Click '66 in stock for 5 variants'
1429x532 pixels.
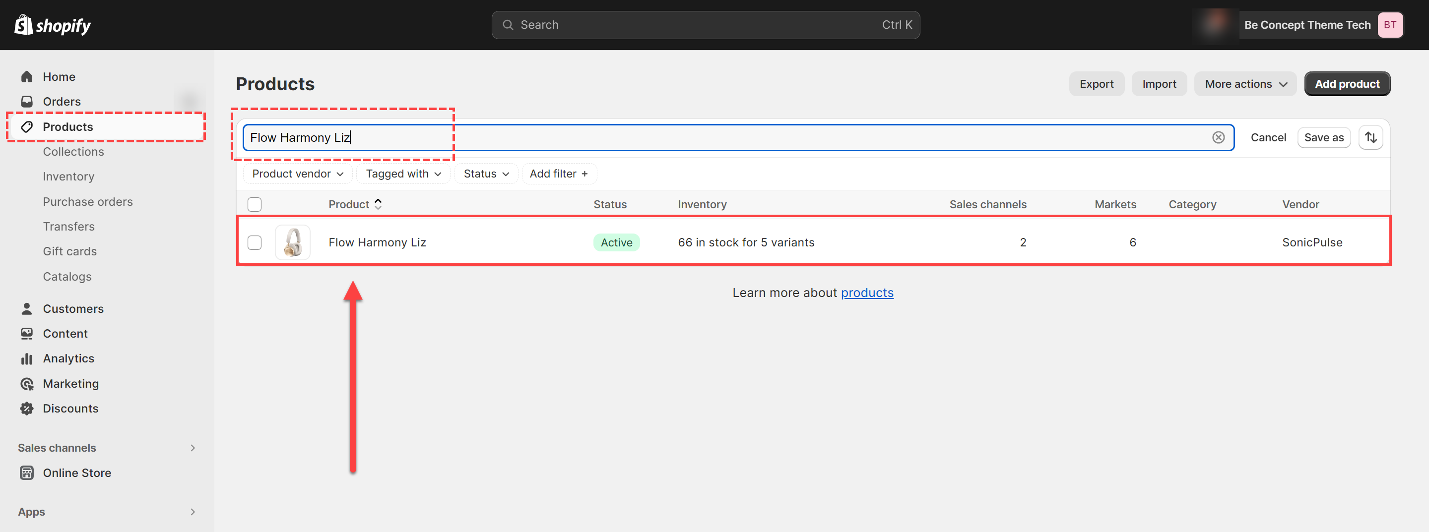[746, 242]
